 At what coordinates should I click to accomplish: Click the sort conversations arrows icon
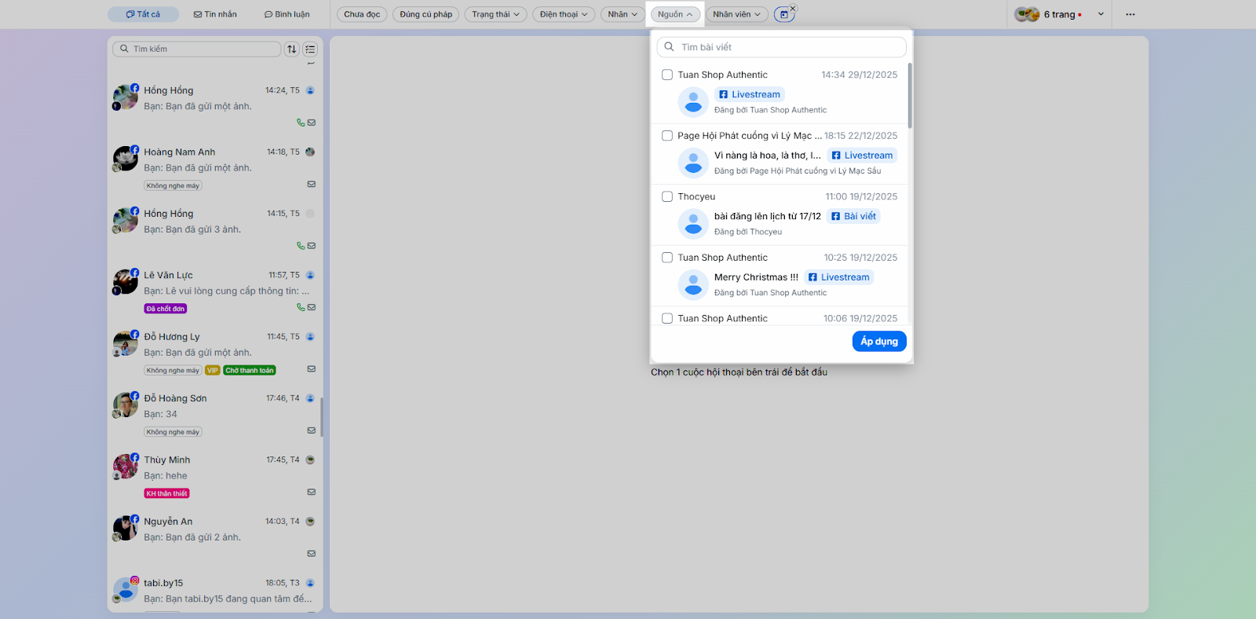tap(292, 49)
